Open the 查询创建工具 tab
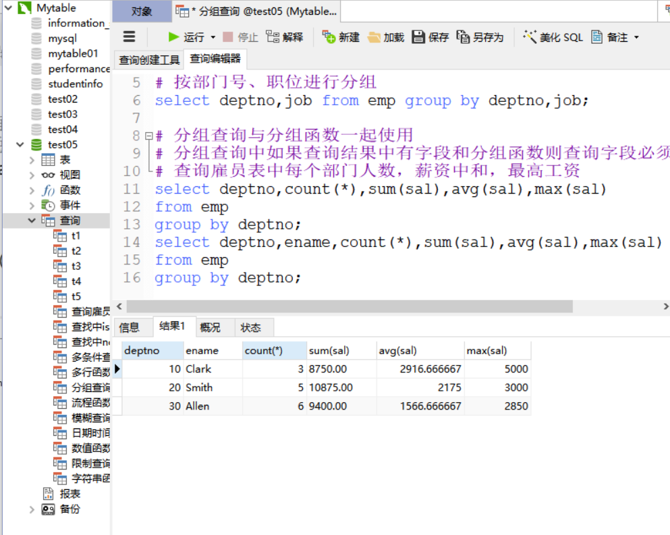The width and height of the screenshot is (670, 535). click(149, 60)
